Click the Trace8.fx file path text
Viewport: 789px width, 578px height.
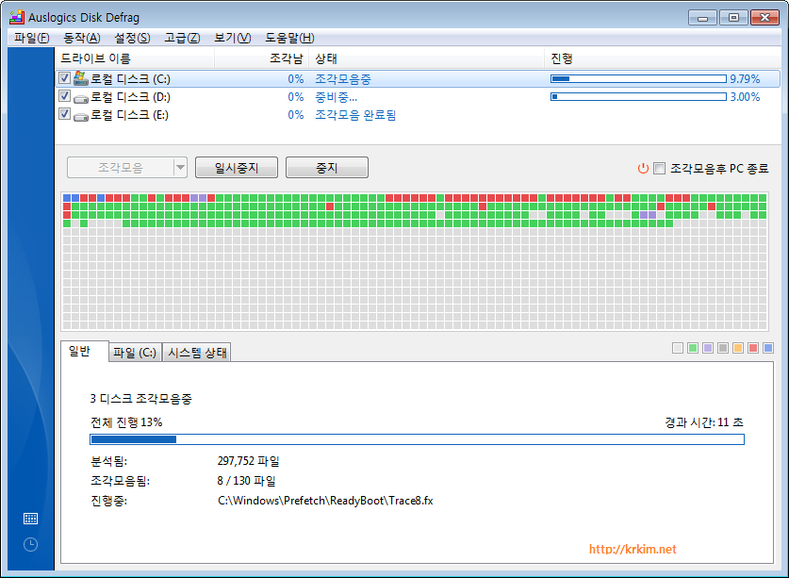pos(325,501)
